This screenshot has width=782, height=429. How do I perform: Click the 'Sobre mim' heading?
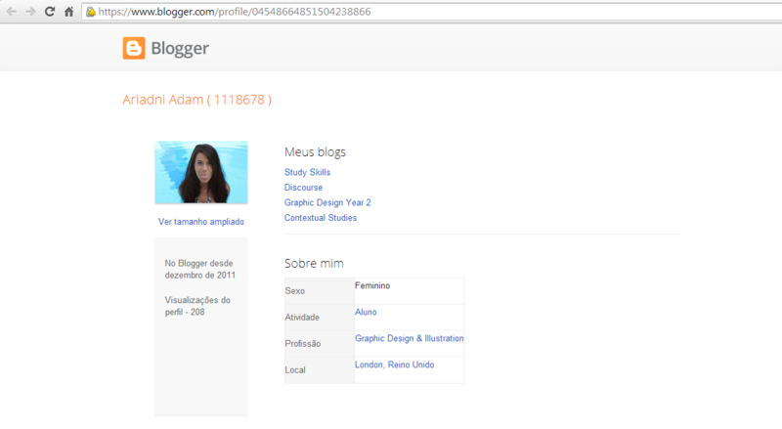(x=314, y=263)
